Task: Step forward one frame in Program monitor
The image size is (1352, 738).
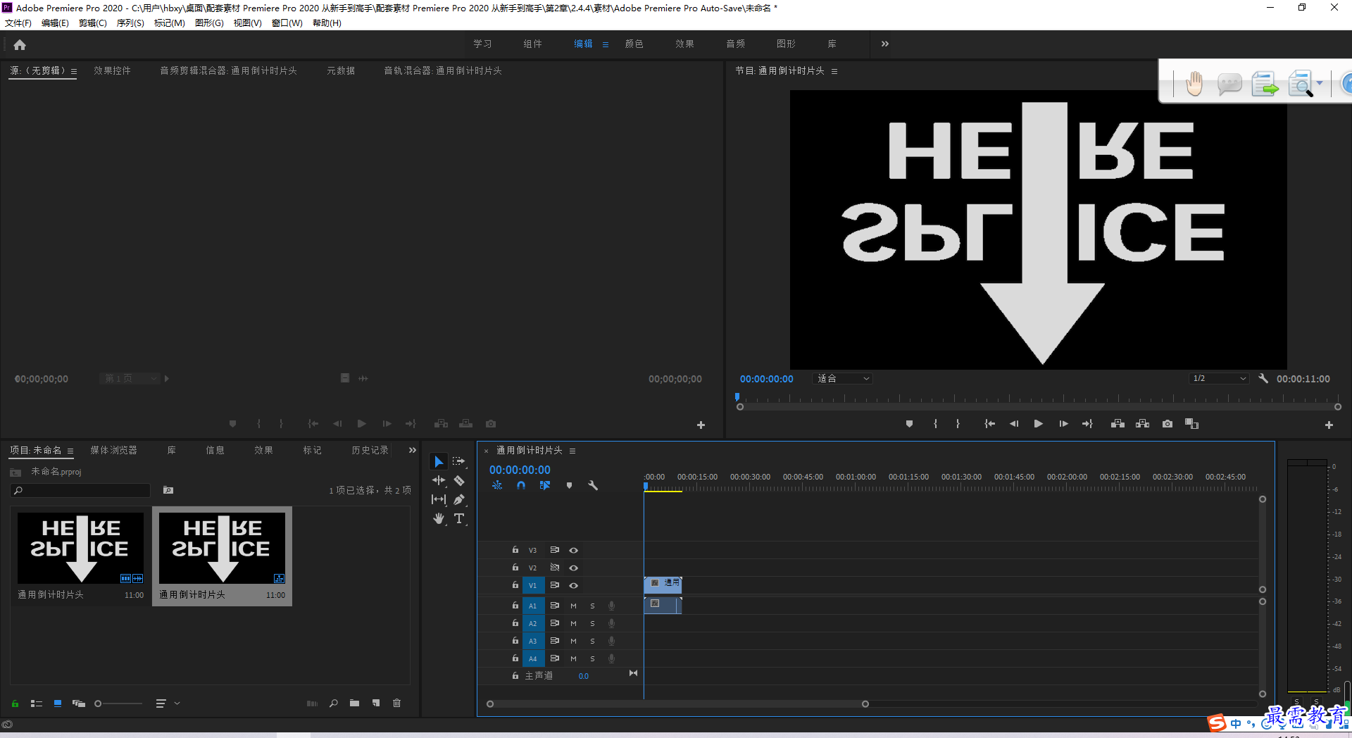Action: (1063, 424)
